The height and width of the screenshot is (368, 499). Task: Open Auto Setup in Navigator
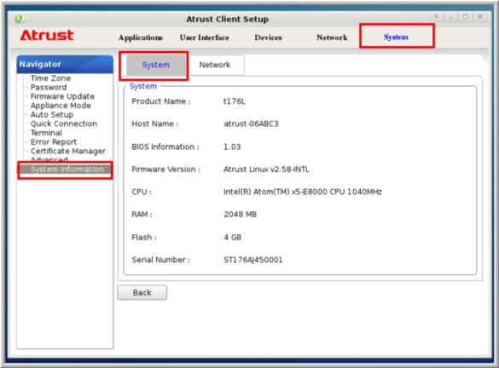[x=51, y=114]
